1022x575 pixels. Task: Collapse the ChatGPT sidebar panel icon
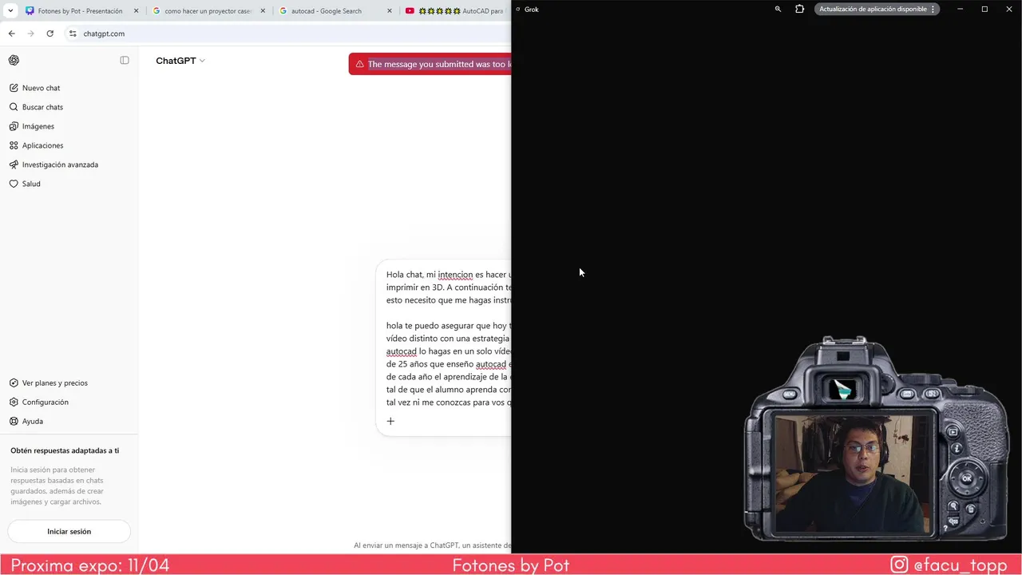click(x=125, y=61)
